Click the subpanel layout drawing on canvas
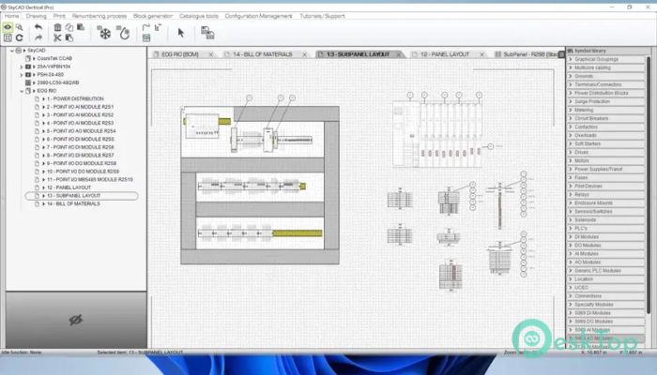The width and height of the screenshot is (657, 375). [260, 185]
